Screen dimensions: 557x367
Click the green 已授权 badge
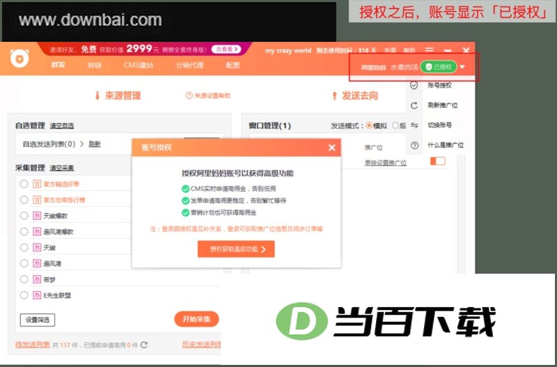tap(439, 67)
